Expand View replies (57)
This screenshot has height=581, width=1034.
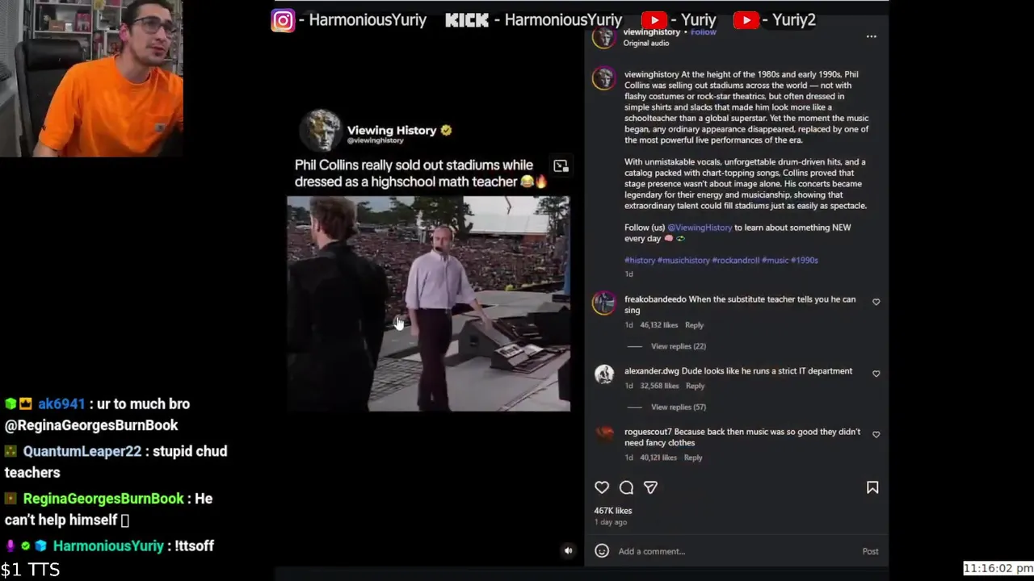(x=678, y=407)
